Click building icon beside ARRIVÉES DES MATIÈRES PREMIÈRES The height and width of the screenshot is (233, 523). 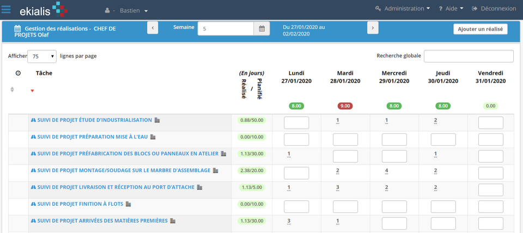[173, 220]
